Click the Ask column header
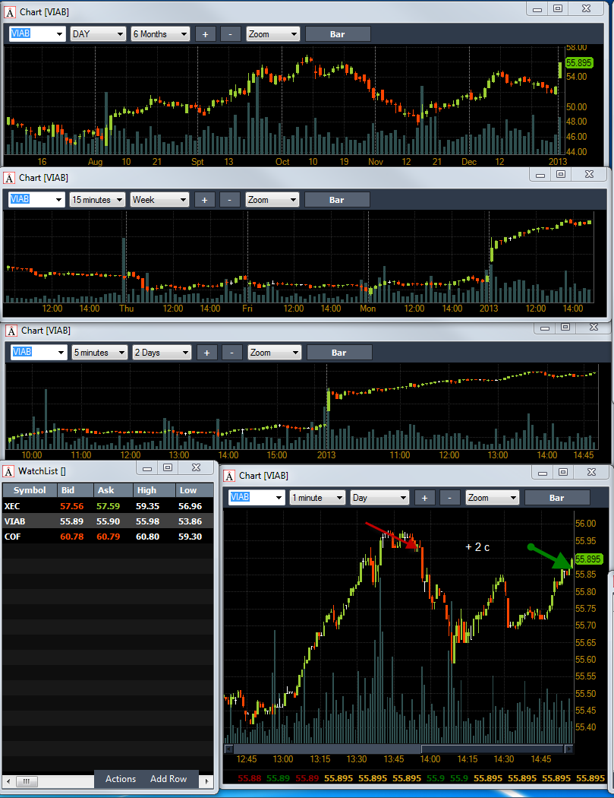 pos(113,490)
